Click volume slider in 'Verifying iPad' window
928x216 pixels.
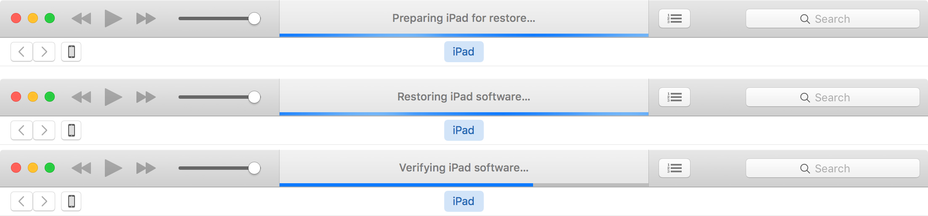219,168
